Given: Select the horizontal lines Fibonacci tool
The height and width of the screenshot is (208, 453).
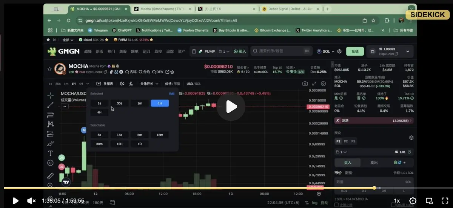Looking at the screenshot, I should [50, 115].
